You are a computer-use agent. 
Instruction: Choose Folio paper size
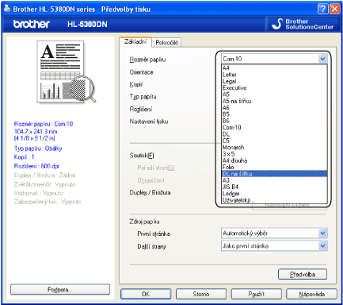274,168
